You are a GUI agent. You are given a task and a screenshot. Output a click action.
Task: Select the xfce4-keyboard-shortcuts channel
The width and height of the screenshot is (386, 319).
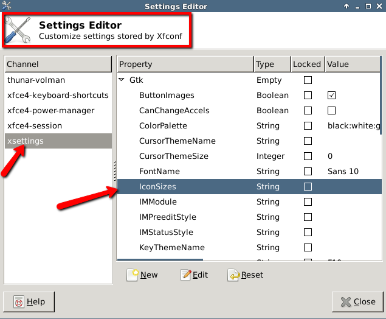(x=58, y=96)
